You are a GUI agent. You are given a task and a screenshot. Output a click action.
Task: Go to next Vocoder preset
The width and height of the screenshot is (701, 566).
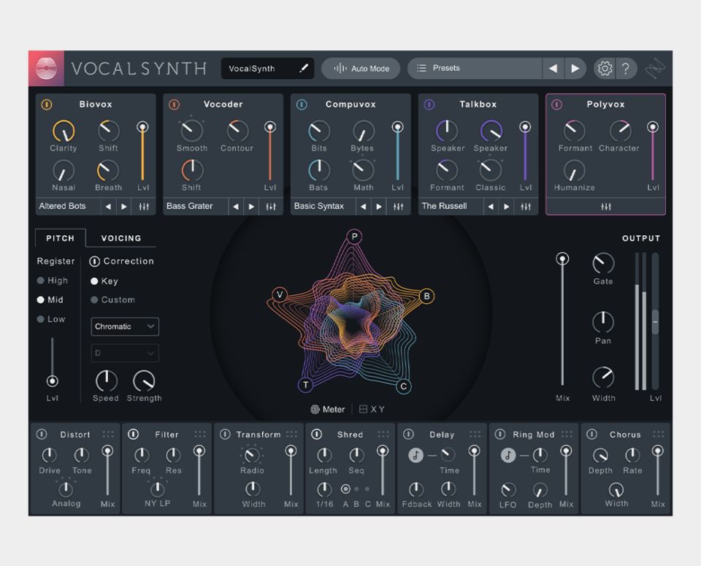click(x=251, y=207)
